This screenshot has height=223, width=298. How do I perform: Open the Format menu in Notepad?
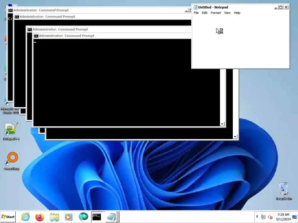(216, 13)
